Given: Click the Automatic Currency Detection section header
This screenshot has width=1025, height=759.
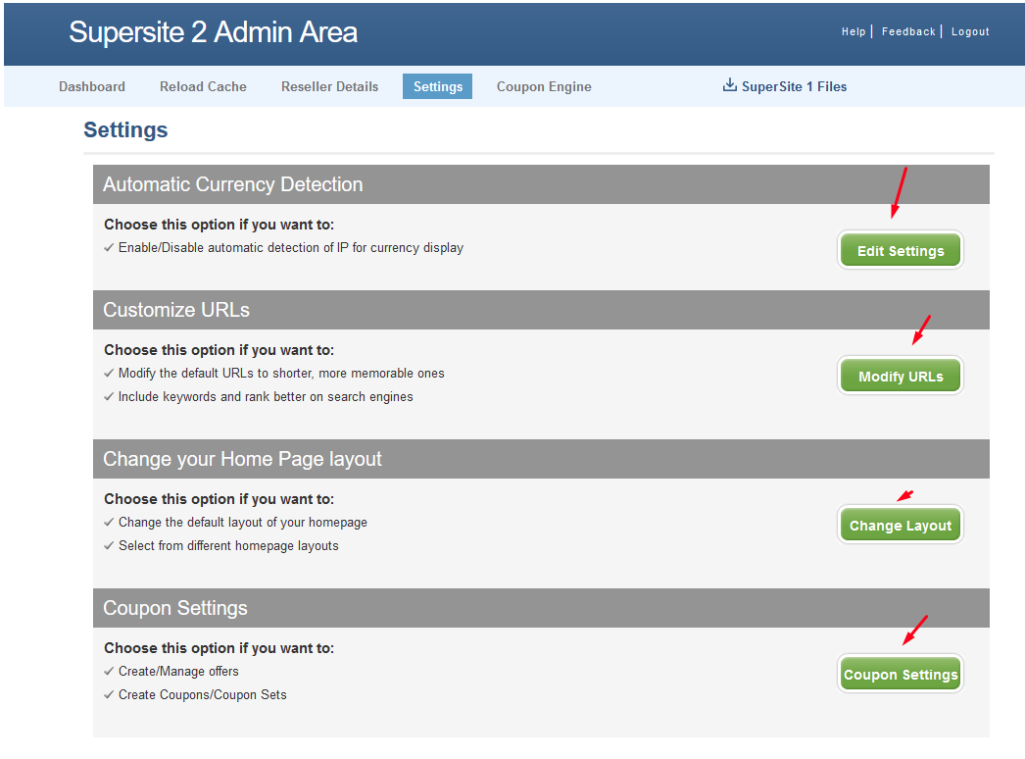Looking at the screenshot, I should (x=541, y=183).
